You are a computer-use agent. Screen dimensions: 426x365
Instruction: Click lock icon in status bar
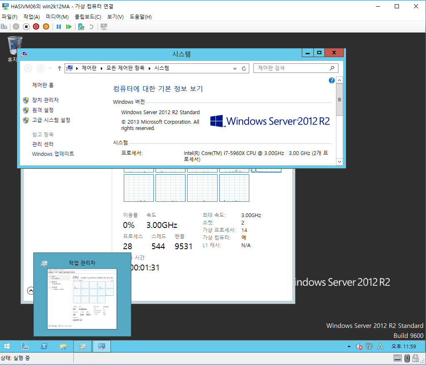click(416, 358)
